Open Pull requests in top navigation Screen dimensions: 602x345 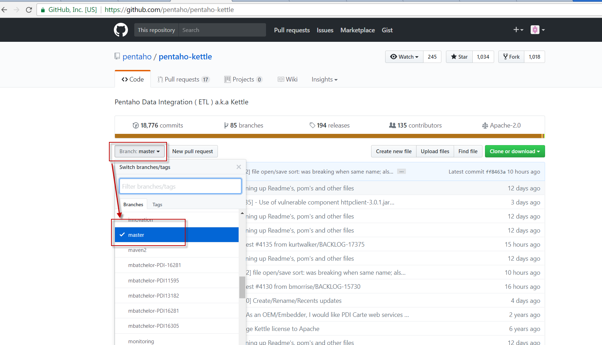(x=292, y=30)
